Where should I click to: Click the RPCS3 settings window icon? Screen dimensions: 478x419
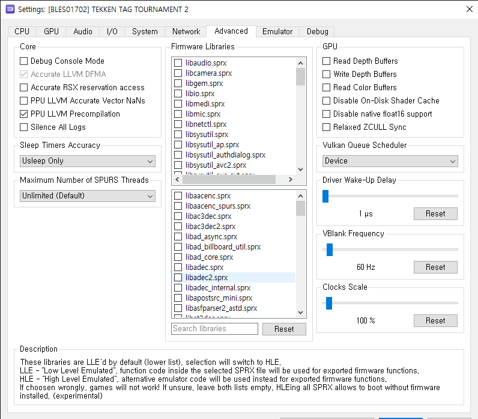(10, 9)
